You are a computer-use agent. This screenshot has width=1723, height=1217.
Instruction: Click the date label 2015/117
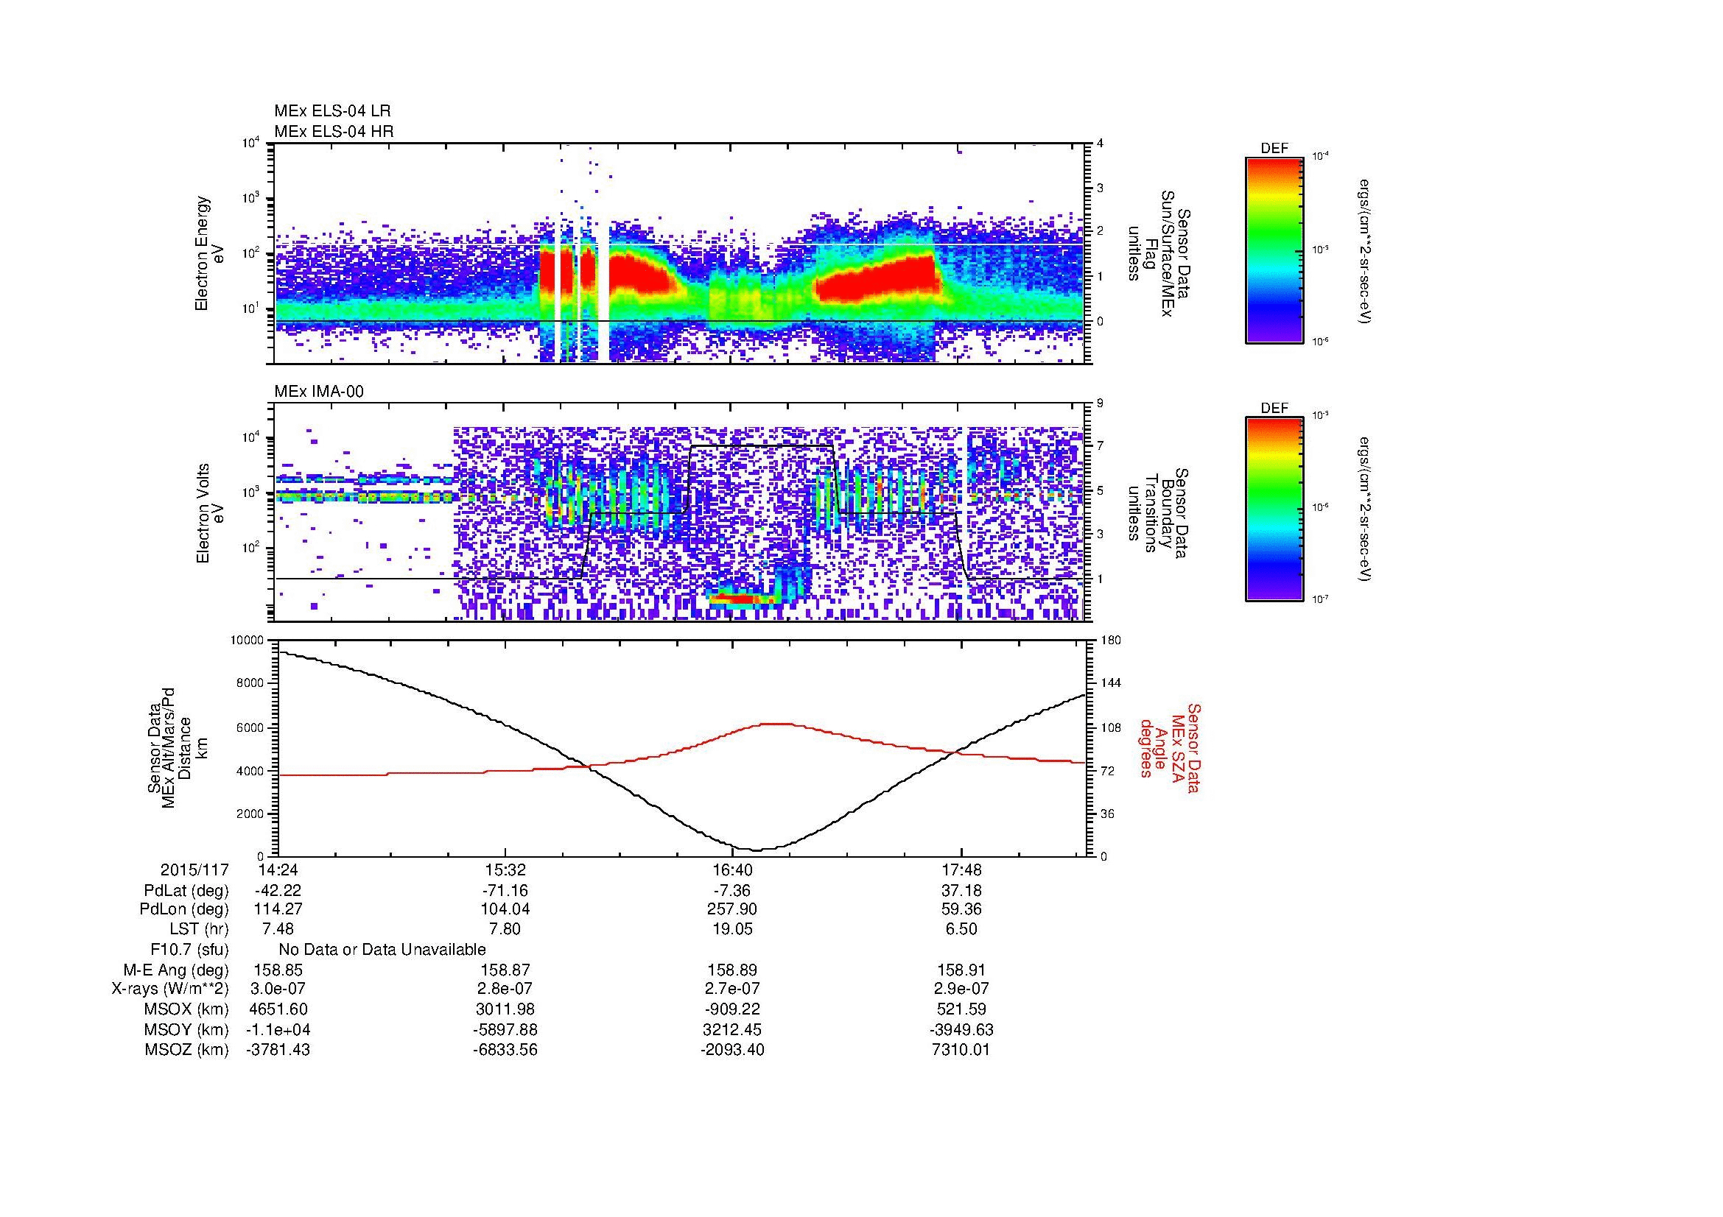click(x=194, y=870)
